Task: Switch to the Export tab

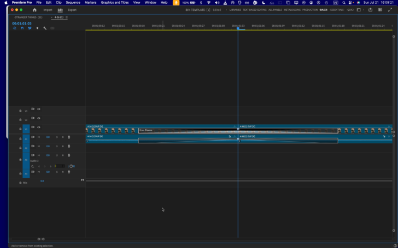Action: pos(72,10)
